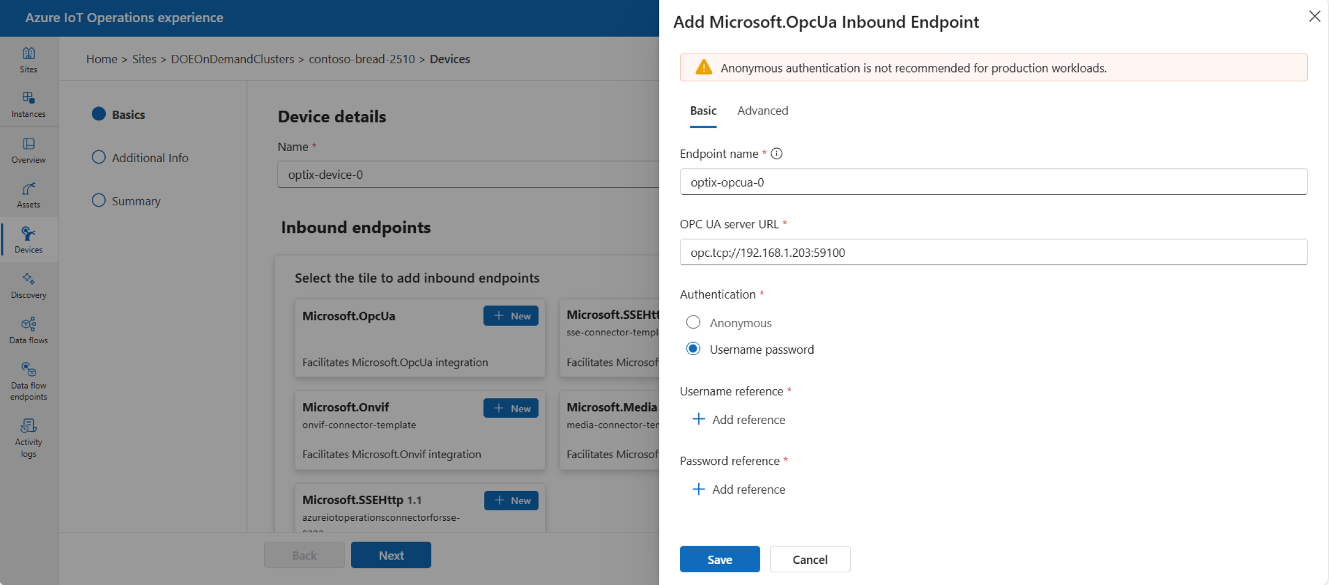Click the Endpoint name field
The image size is (1329, 585).
[x=993, y=182]
